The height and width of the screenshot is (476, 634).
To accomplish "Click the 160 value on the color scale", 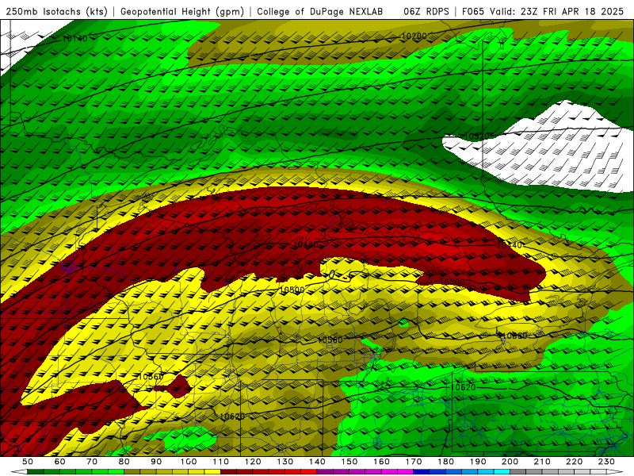I will [x=381, y=462].
